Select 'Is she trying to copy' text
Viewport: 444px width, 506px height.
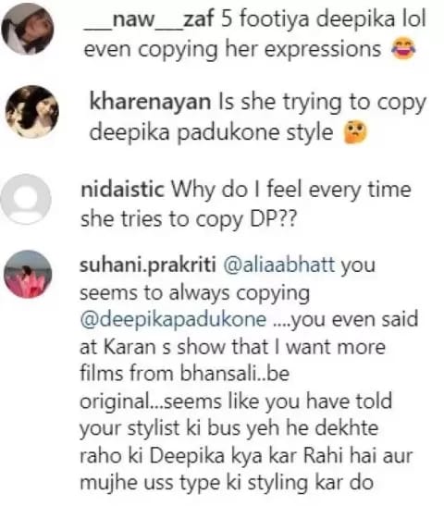point(323,103)
